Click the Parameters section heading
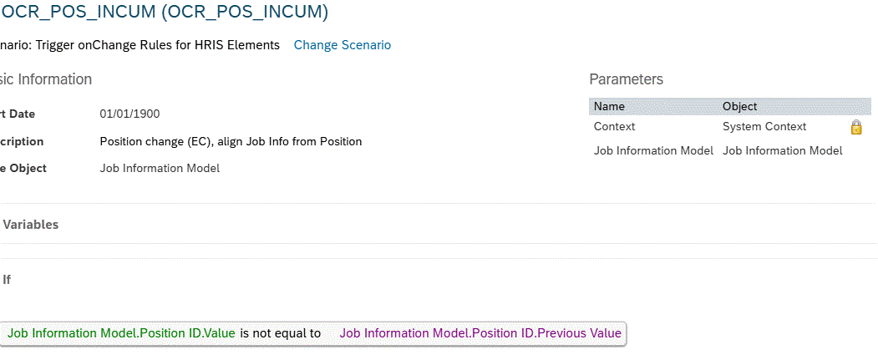This screenshot has height=360, width=878. pos(626,80)
